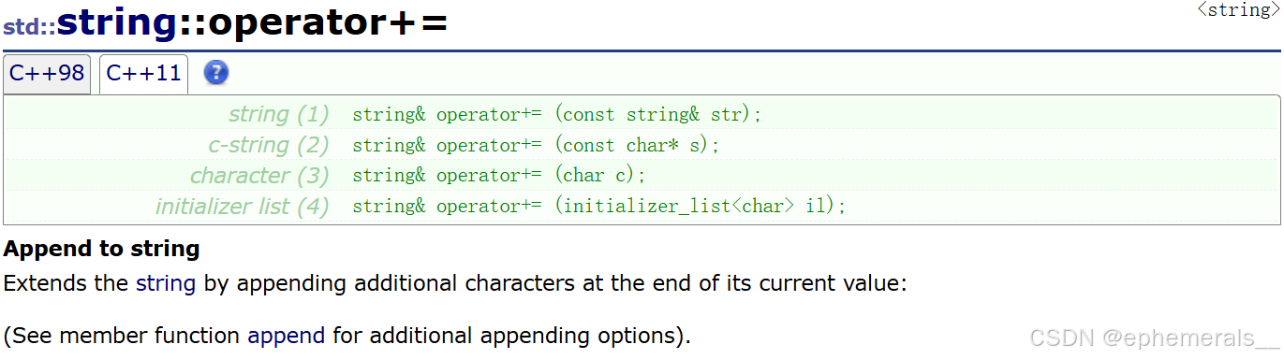Click the initializer_list<char> il prototype line

click(599, 207)
